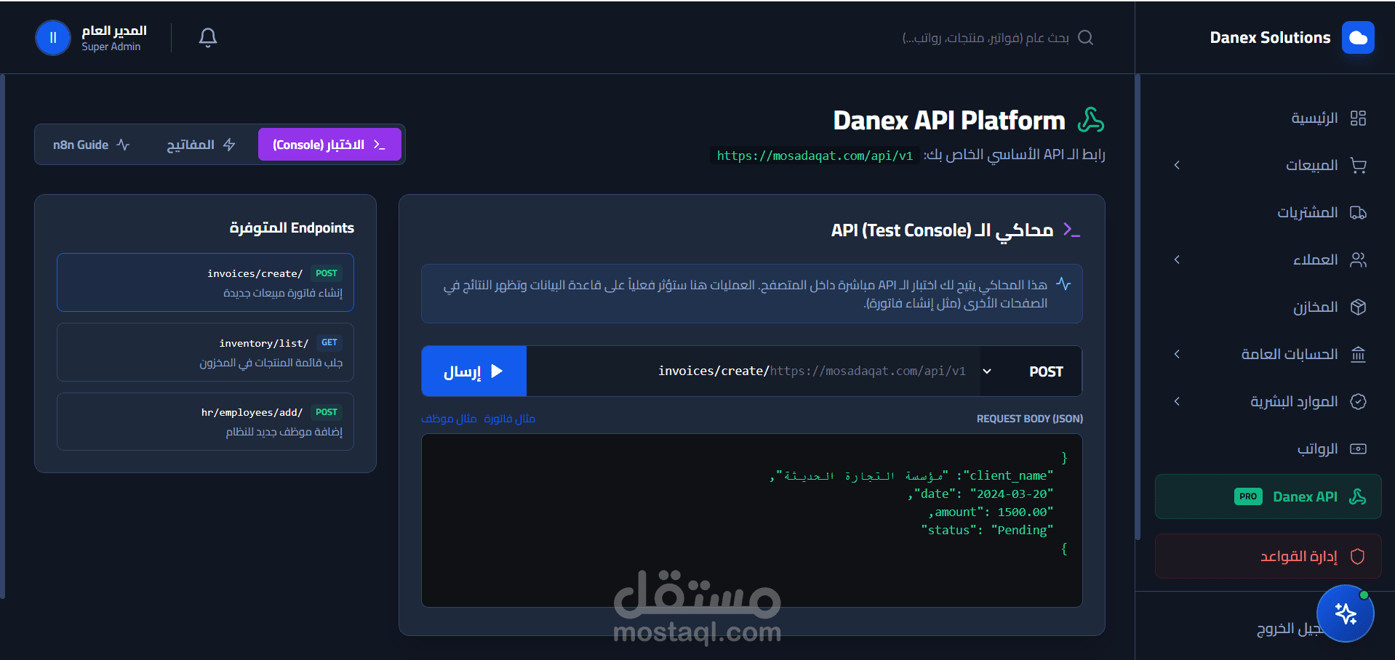Expand the الموارد البشرية submenu chevron

click(1177, 401)
